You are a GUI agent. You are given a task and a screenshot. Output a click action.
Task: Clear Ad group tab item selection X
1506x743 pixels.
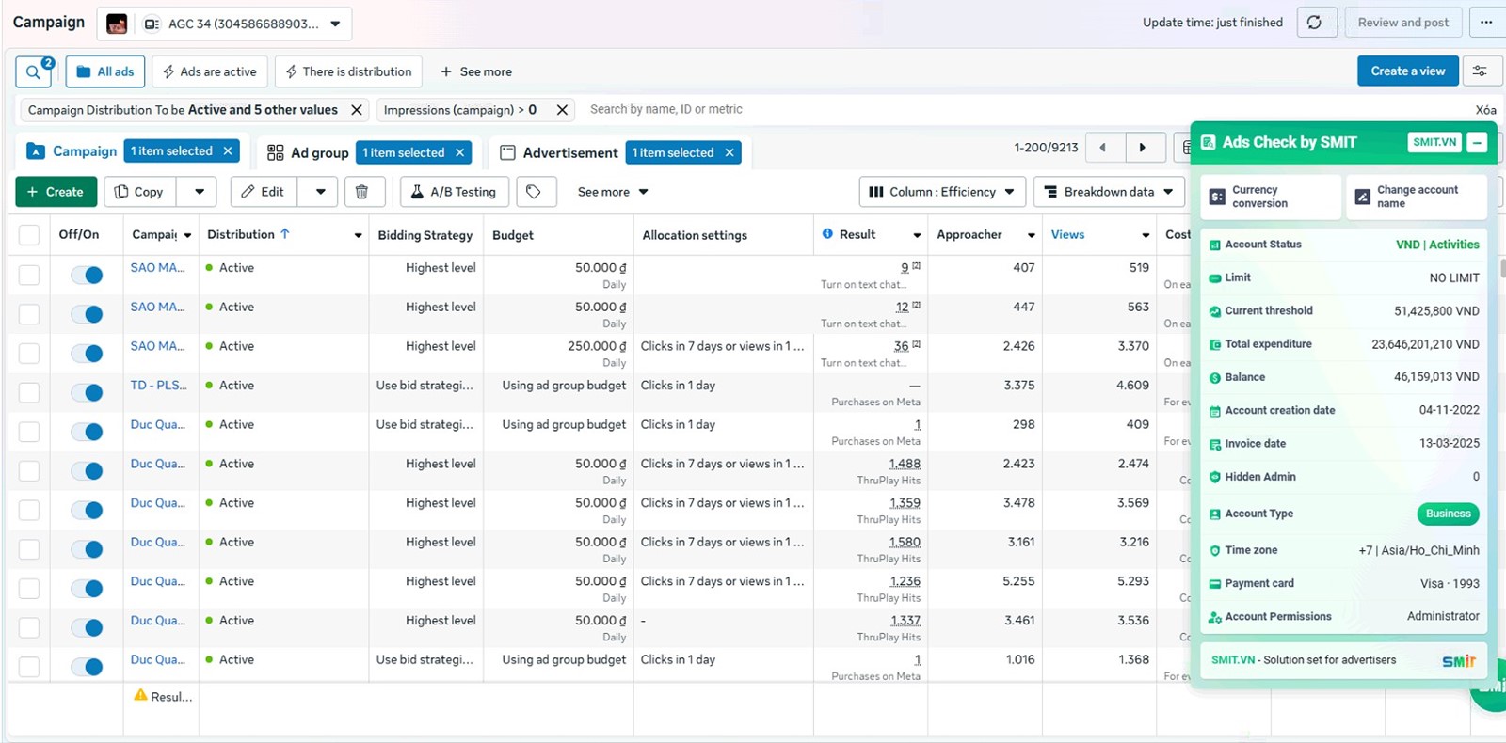[460, 152]
